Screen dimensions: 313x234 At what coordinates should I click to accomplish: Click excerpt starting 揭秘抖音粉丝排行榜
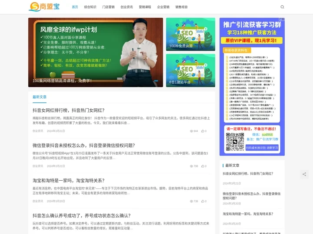(121, 120)
